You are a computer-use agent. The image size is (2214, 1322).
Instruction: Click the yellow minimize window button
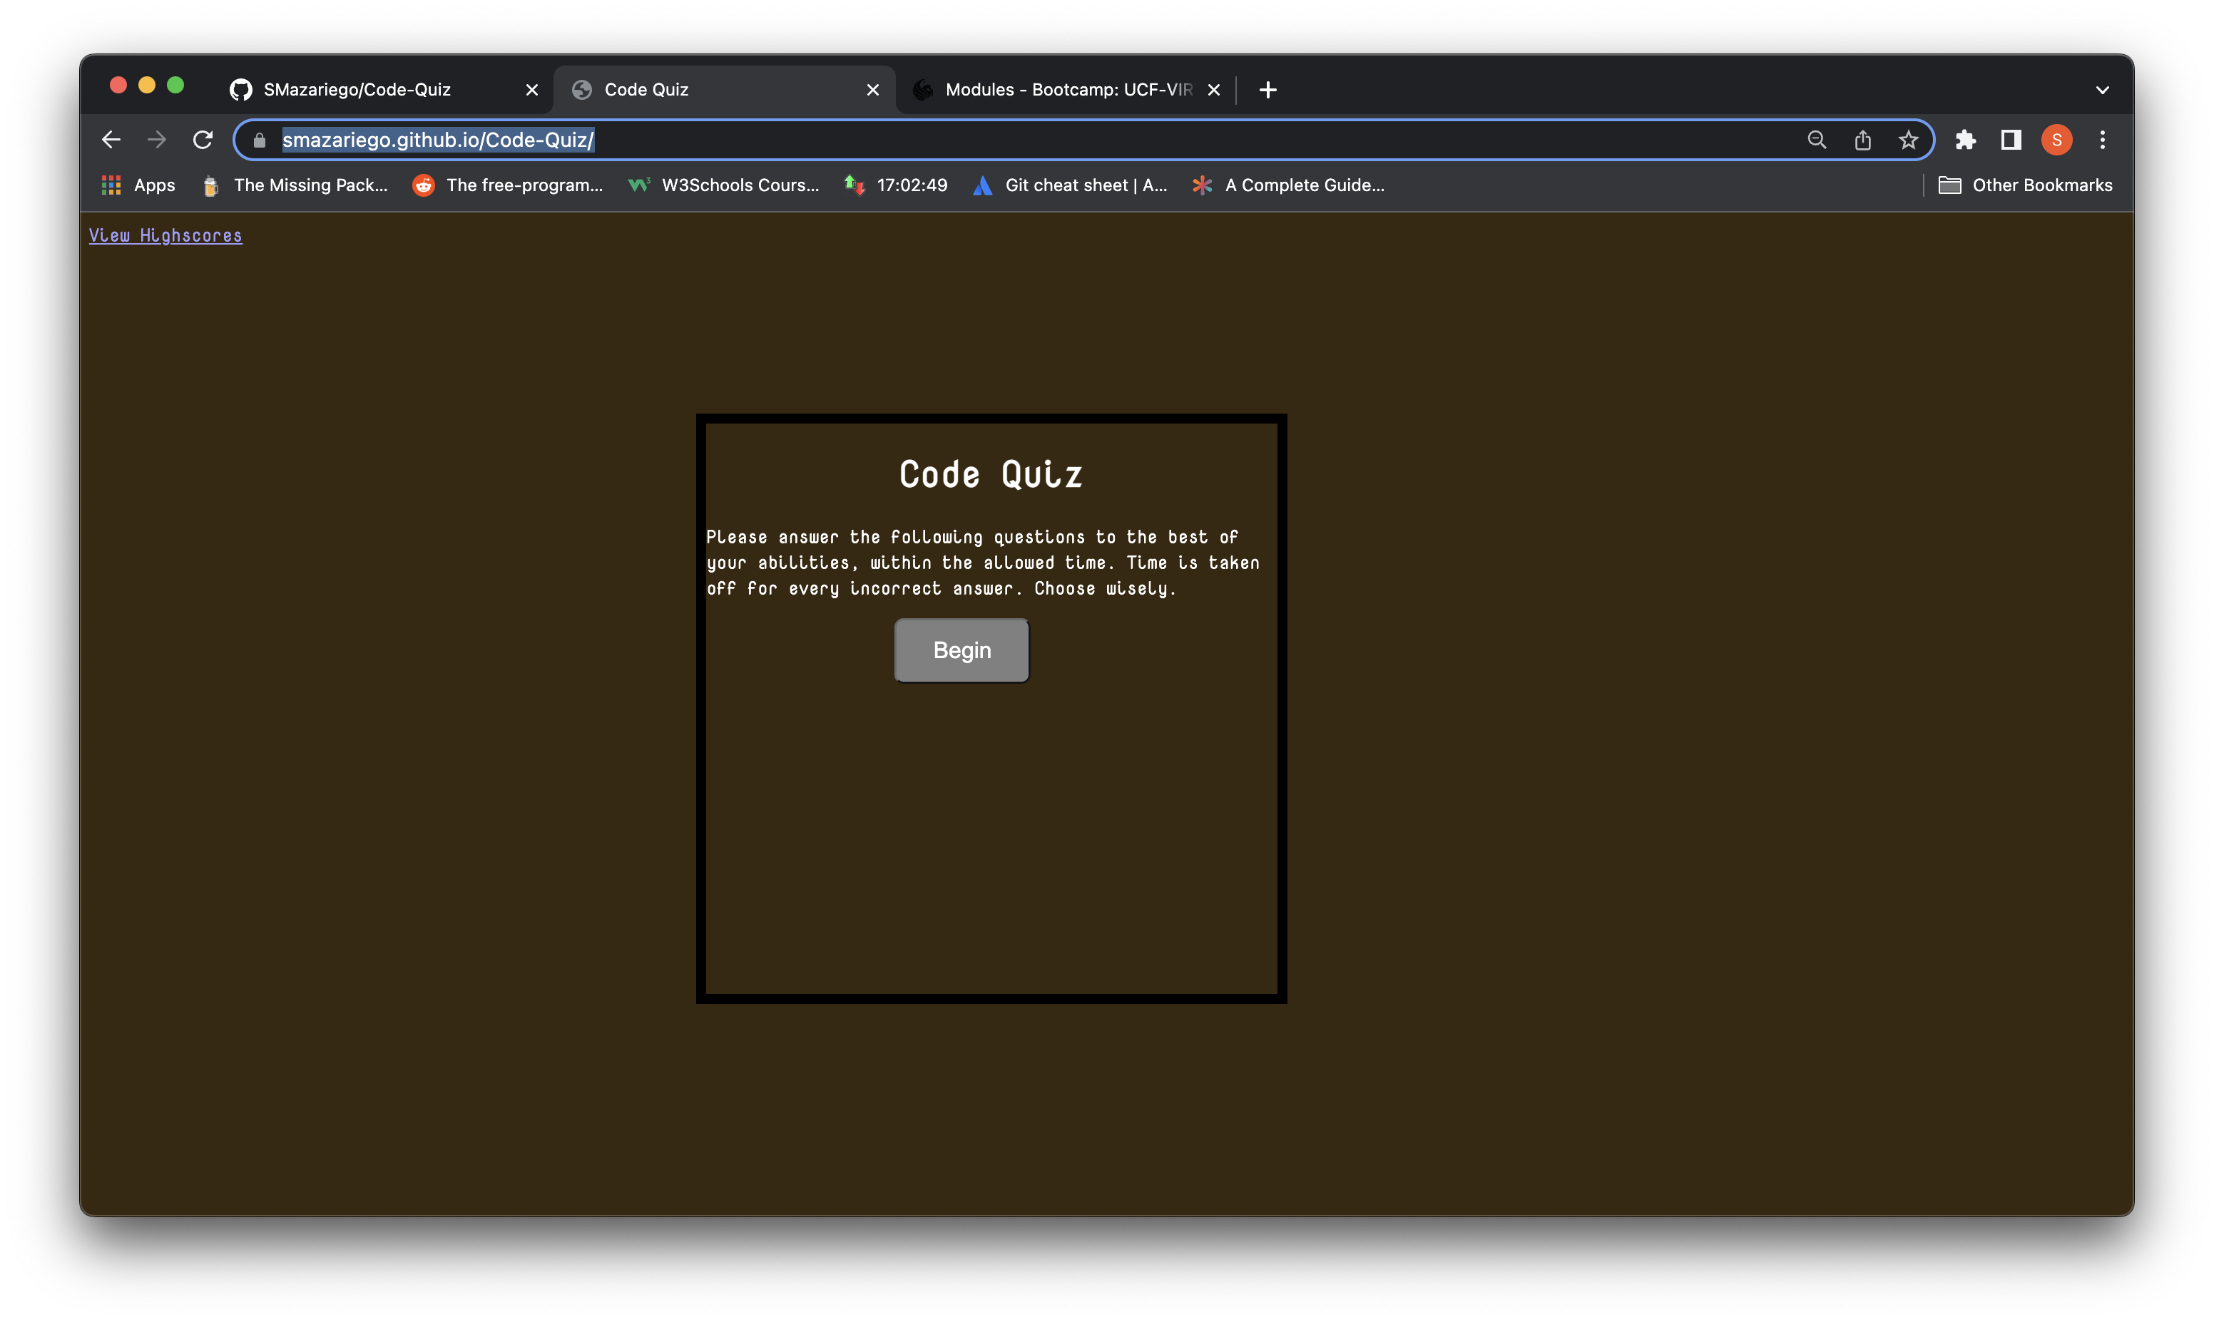[147, 85]
